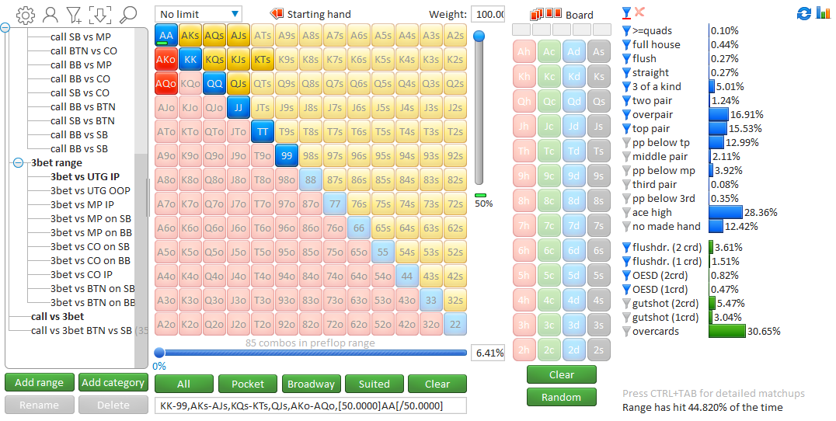Toggle flushdr. (2 crd) filter funnel

pyautogui.click(x=627, y=247)
